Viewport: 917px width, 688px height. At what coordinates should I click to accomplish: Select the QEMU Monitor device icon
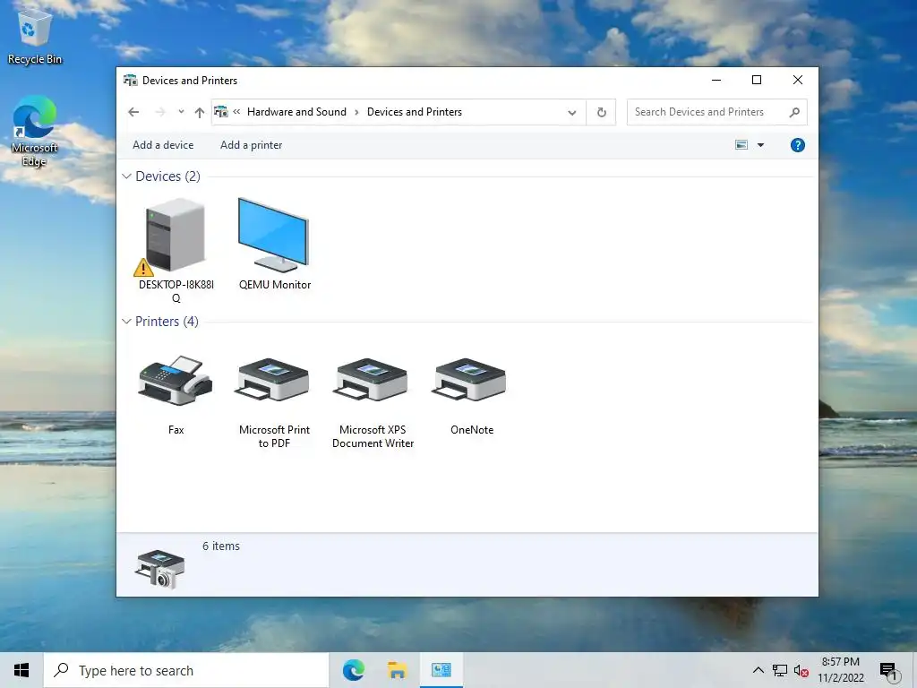pos(274,236)
